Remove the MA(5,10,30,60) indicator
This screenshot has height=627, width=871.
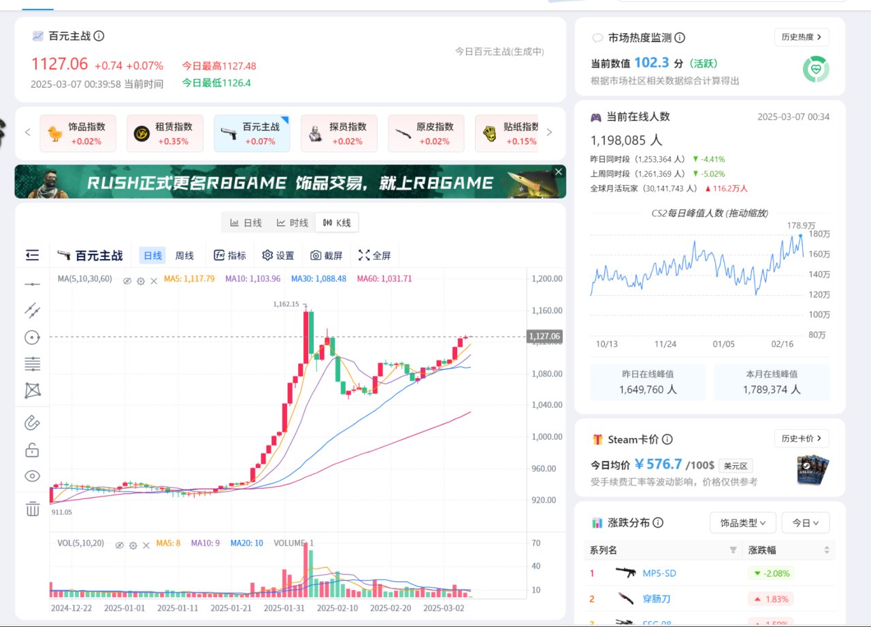click(154, 281)
